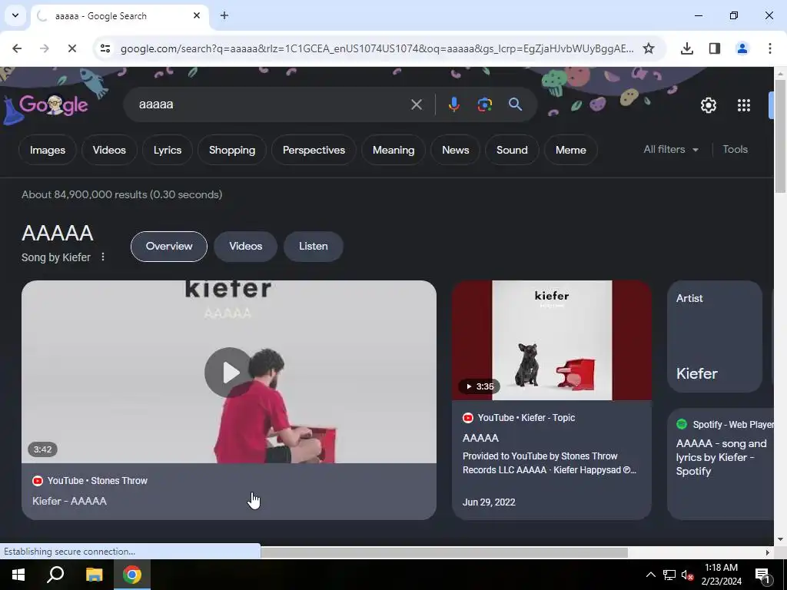Open search Tools
The image size is (787, 590).
735,150
